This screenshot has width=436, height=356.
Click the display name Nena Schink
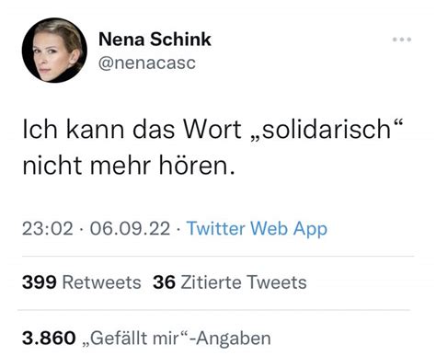click(x=155, y=40)
